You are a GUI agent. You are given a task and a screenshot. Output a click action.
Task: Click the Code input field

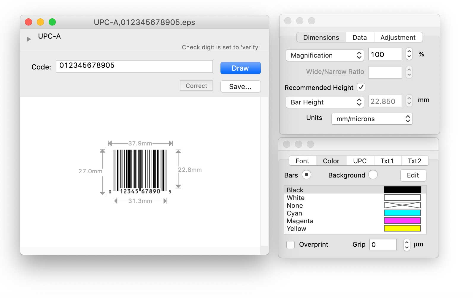pyautogui.click(x=134, y=66)
